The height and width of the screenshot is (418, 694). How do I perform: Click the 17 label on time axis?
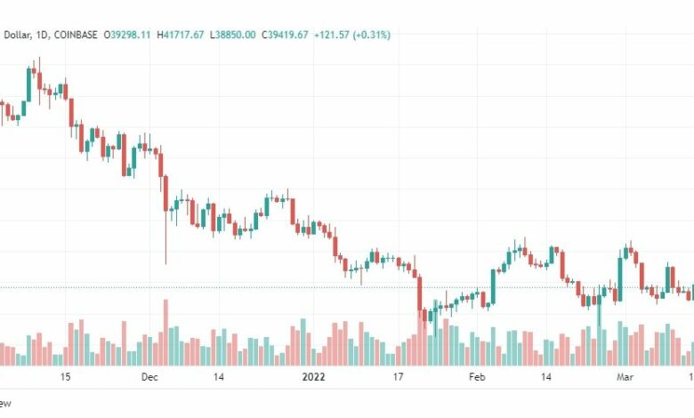[399, 377]
